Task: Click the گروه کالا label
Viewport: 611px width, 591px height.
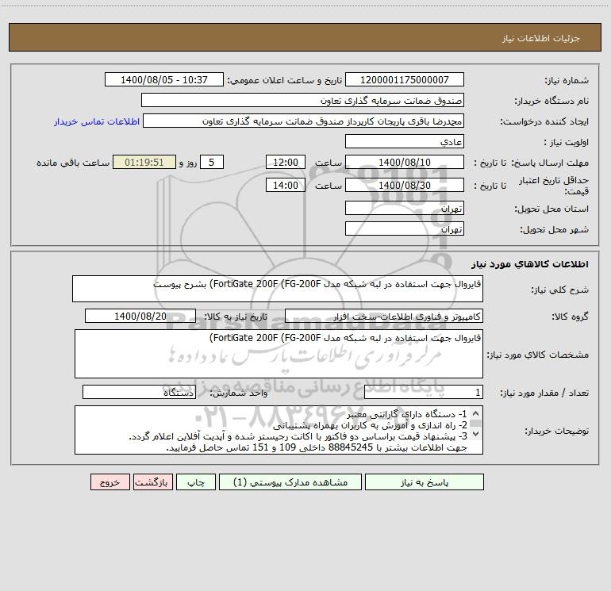Action: point(570,317)
